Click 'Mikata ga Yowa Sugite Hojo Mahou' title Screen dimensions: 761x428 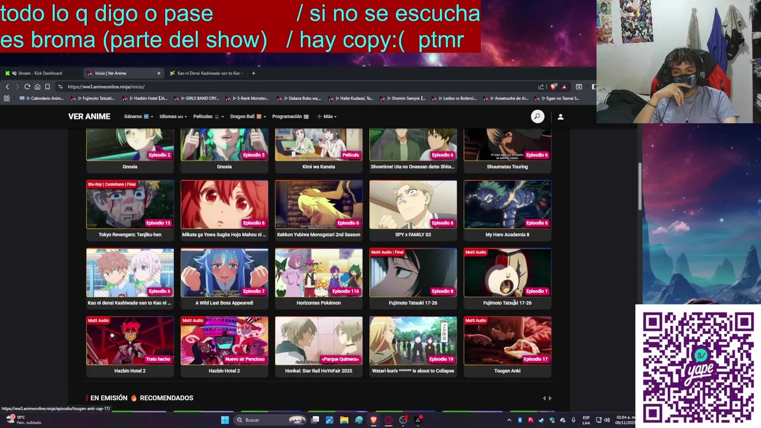click(x=224, y=235)
